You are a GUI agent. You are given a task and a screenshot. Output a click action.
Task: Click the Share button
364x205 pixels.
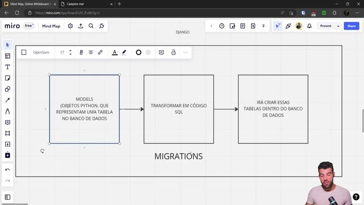click(x=351, y=26)
